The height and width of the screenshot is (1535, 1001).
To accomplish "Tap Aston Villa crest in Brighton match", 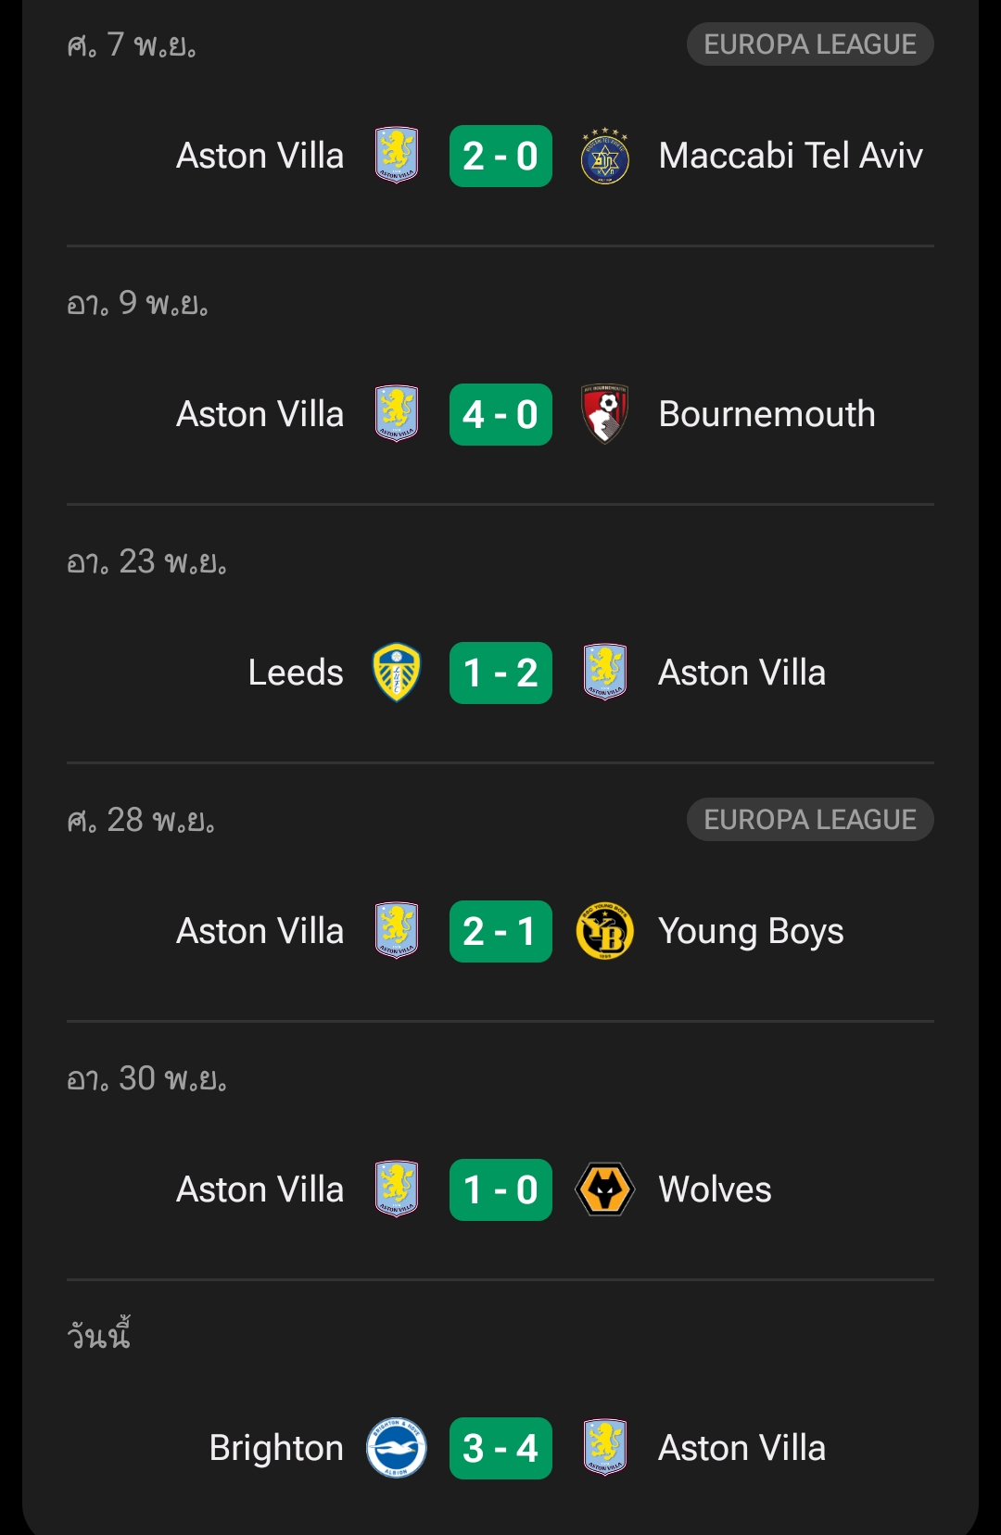I will pos(604,1448).
